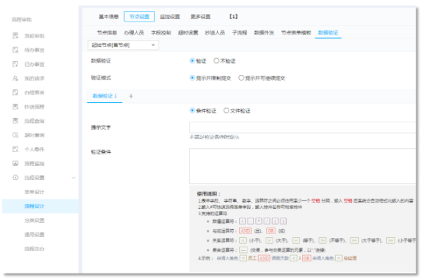
Task: Choose 提示并限制提交 validation mode
Action: 192,78
